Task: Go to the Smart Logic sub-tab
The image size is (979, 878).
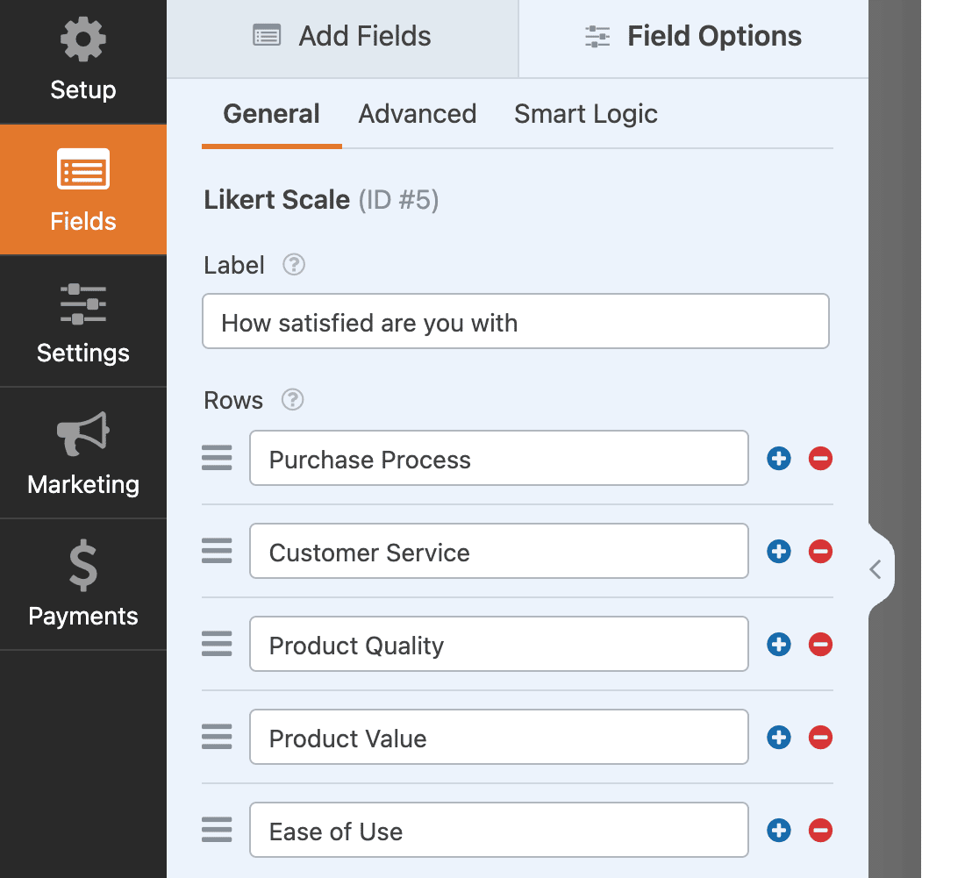Action: pyautogui.click(x=586, y=114)
